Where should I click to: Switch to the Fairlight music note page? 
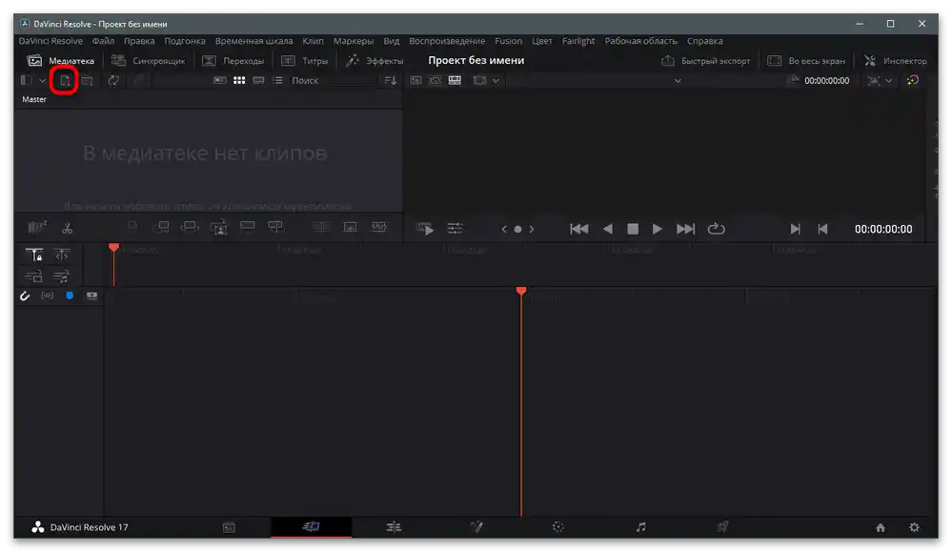tap(640, 527)
